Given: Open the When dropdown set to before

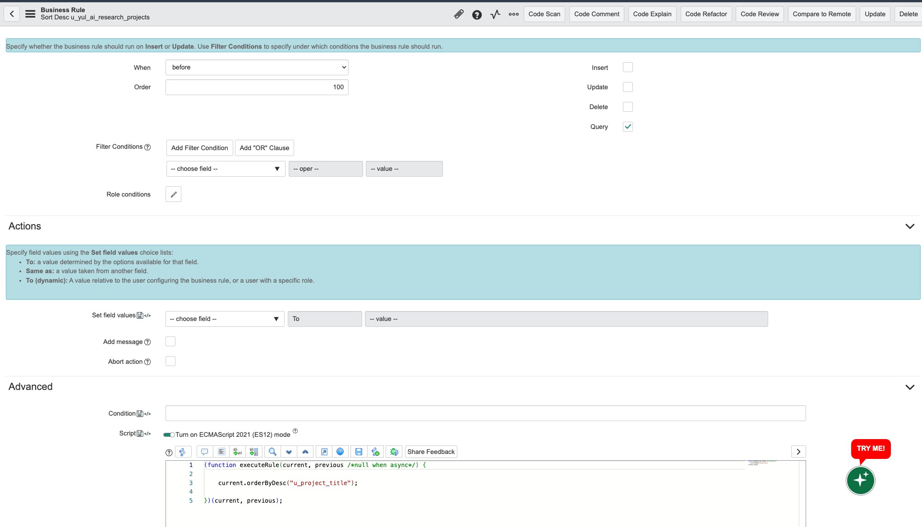Looking at the screenshot, I should coord(257,67).
